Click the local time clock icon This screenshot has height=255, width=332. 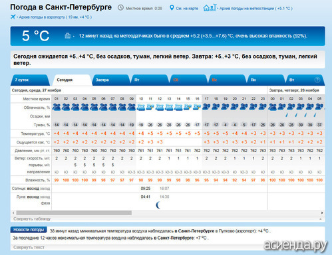click(x=120, y=8)
